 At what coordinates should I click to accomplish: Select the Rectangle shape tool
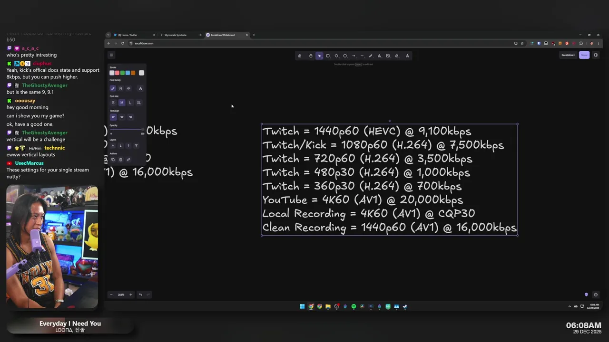(x=328, y=56)
